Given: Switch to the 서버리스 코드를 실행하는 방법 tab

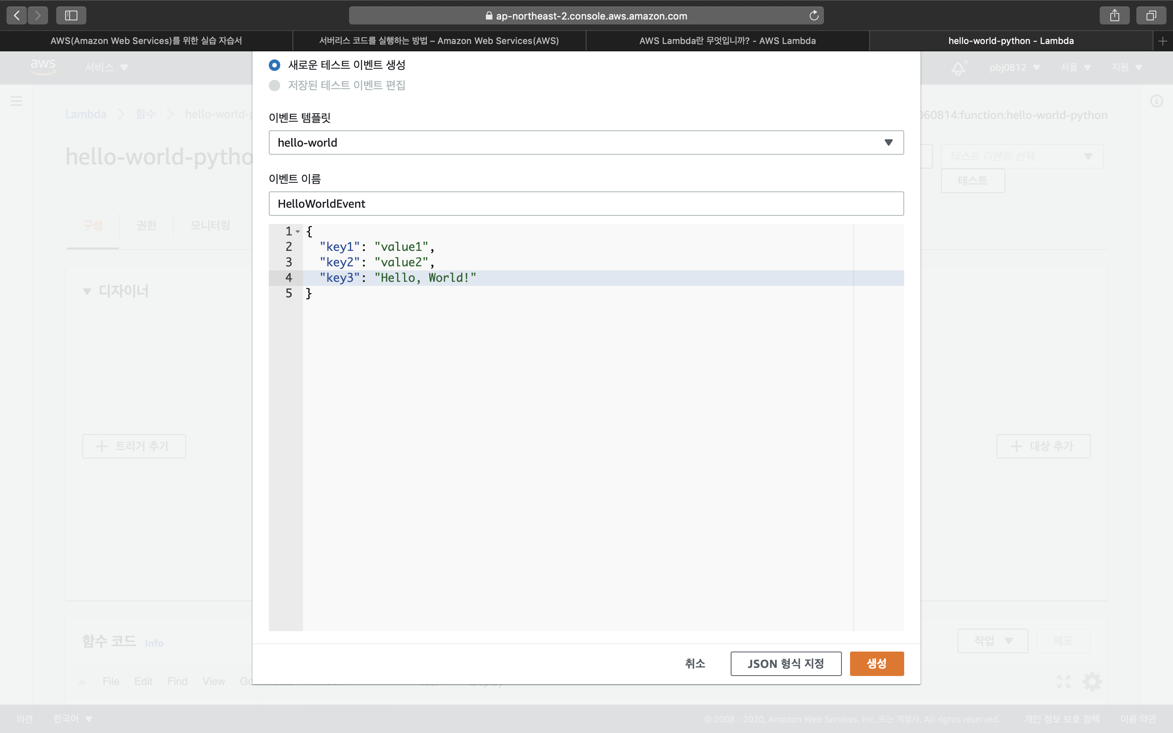Looking at the screenshot, I should click(x=439, y=41).
